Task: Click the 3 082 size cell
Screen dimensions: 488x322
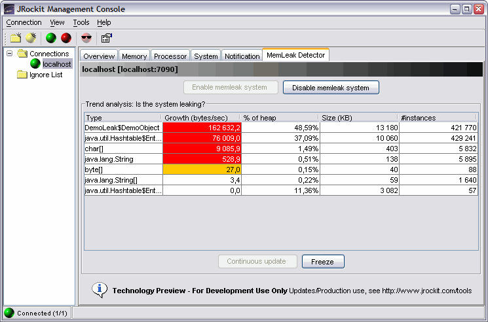Action: (x=360, y=190)
